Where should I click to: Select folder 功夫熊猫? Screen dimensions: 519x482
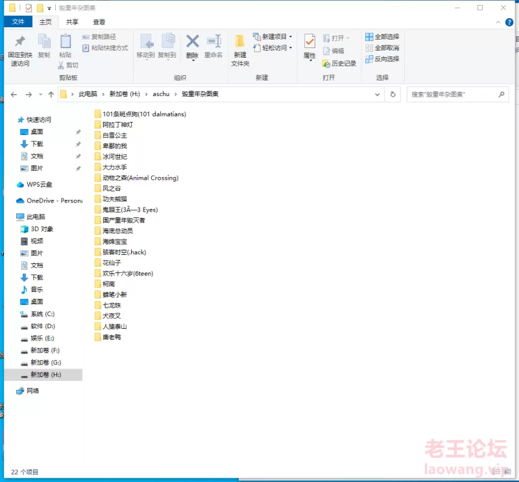click(110, 199)
